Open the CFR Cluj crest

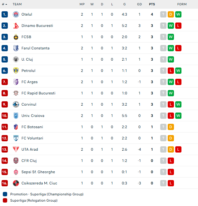[x=16, y=161]
